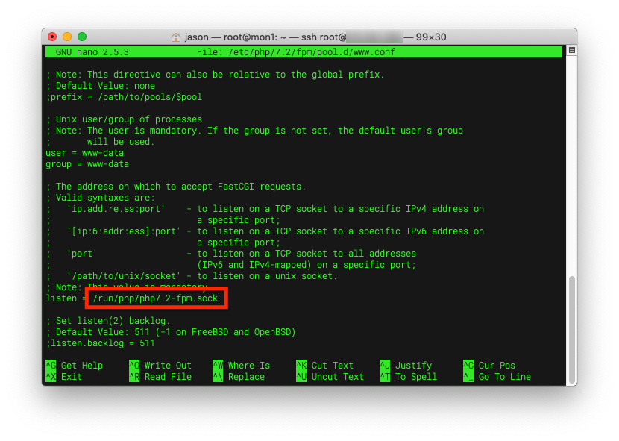Click the ^_ Go To Line shortcut
The image size is (619, 441).
[497, 377]
